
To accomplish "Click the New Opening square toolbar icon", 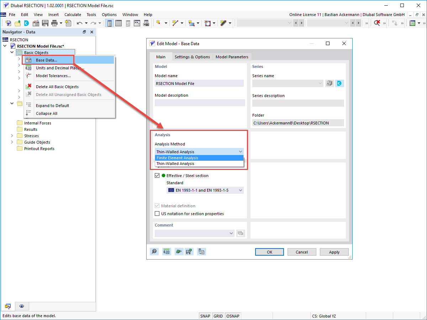I will click(208, 23).
